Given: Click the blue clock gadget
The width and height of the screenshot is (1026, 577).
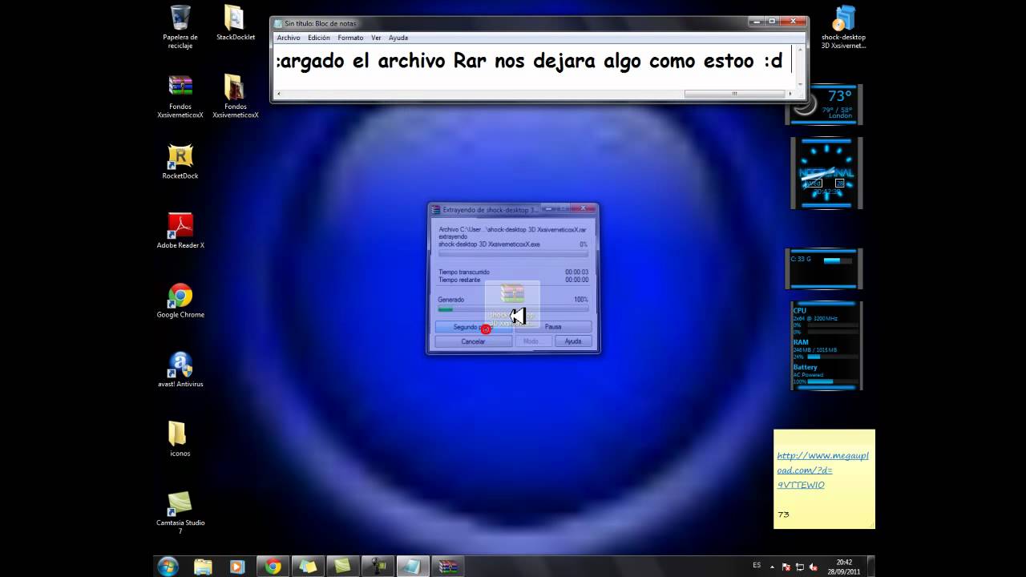Looking at the screenshot, I should 826,173.
